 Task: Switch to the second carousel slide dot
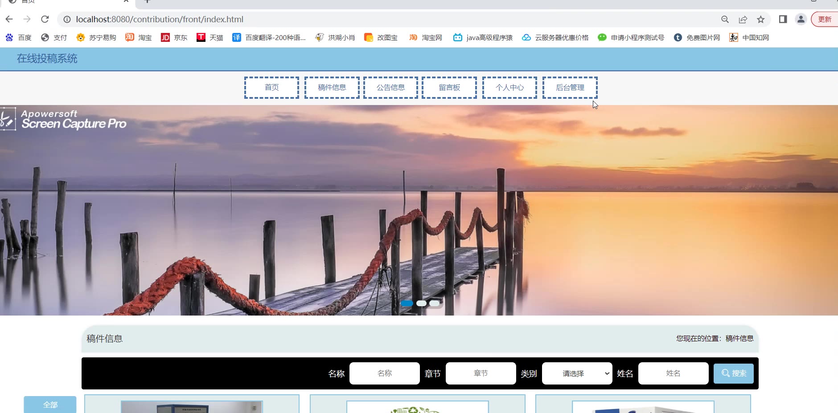[x=421, y=303]
